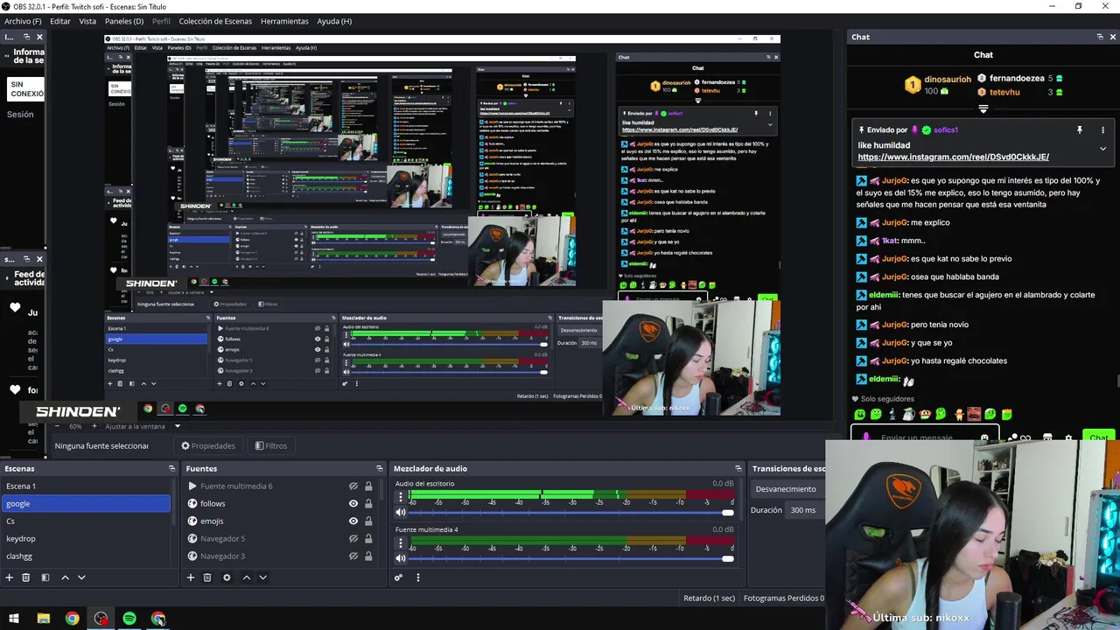Pop out the Fuentes dock panel
The width and height of the screenshot is (1120, 630).
[379, 469]
